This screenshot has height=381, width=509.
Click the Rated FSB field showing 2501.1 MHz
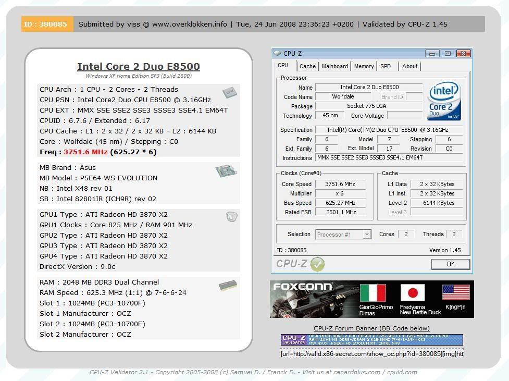coord(340,213)
